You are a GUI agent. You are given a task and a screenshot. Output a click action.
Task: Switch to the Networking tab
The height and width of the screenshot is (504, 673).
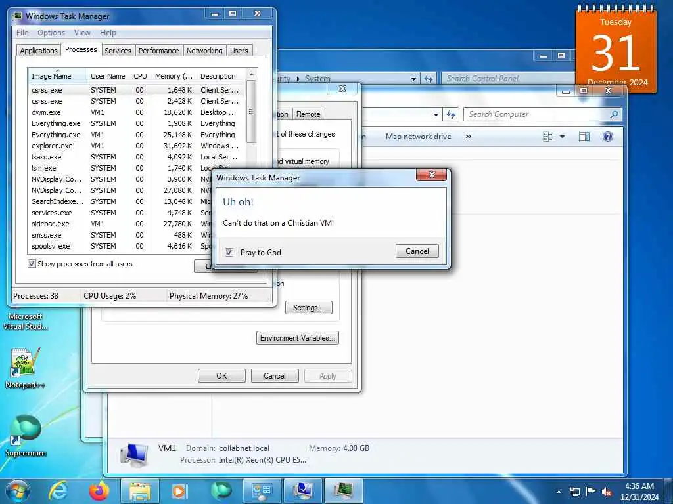pos(204,51)
